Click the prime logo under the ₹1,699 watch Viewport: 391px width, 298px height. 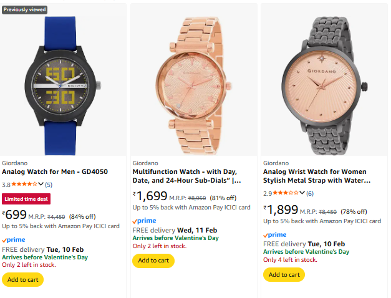pyautogui.click(x=144, y=221)
